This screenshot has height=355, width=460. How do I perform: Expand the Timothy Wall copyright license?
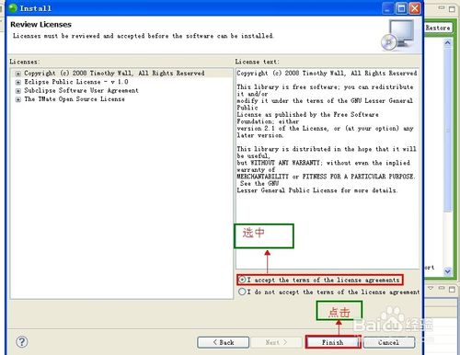(18, 74)
